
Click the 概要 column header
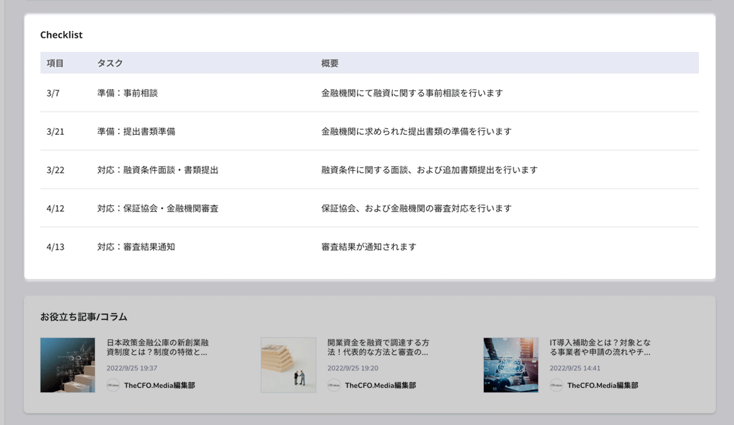click(330, 63)
